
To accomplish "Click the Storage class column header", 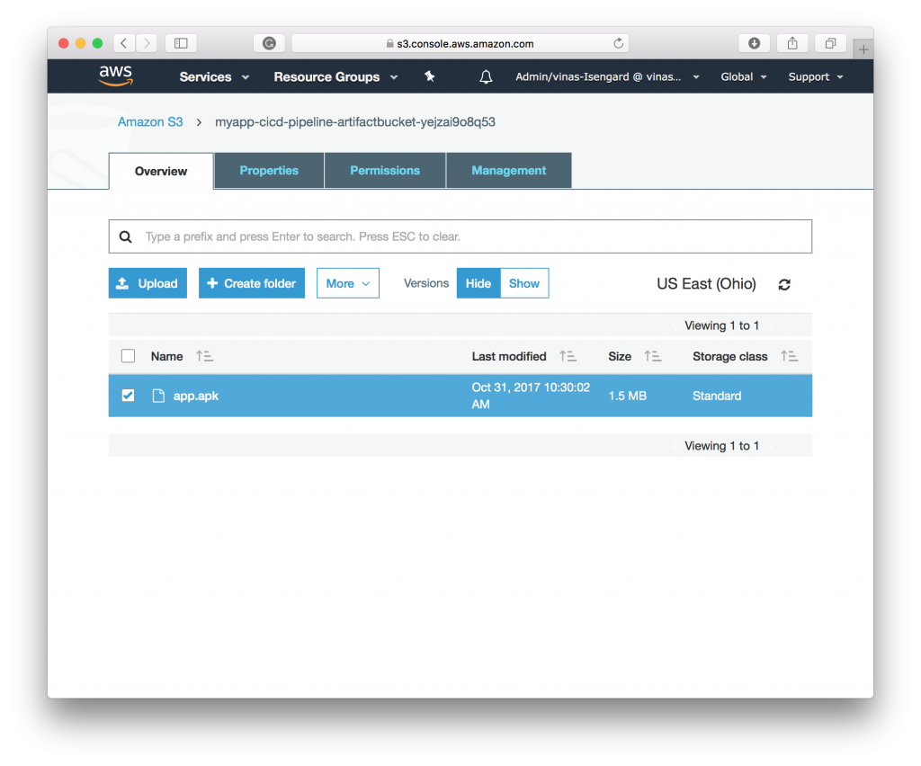I will pyautogui.click(x=729, y=356).
